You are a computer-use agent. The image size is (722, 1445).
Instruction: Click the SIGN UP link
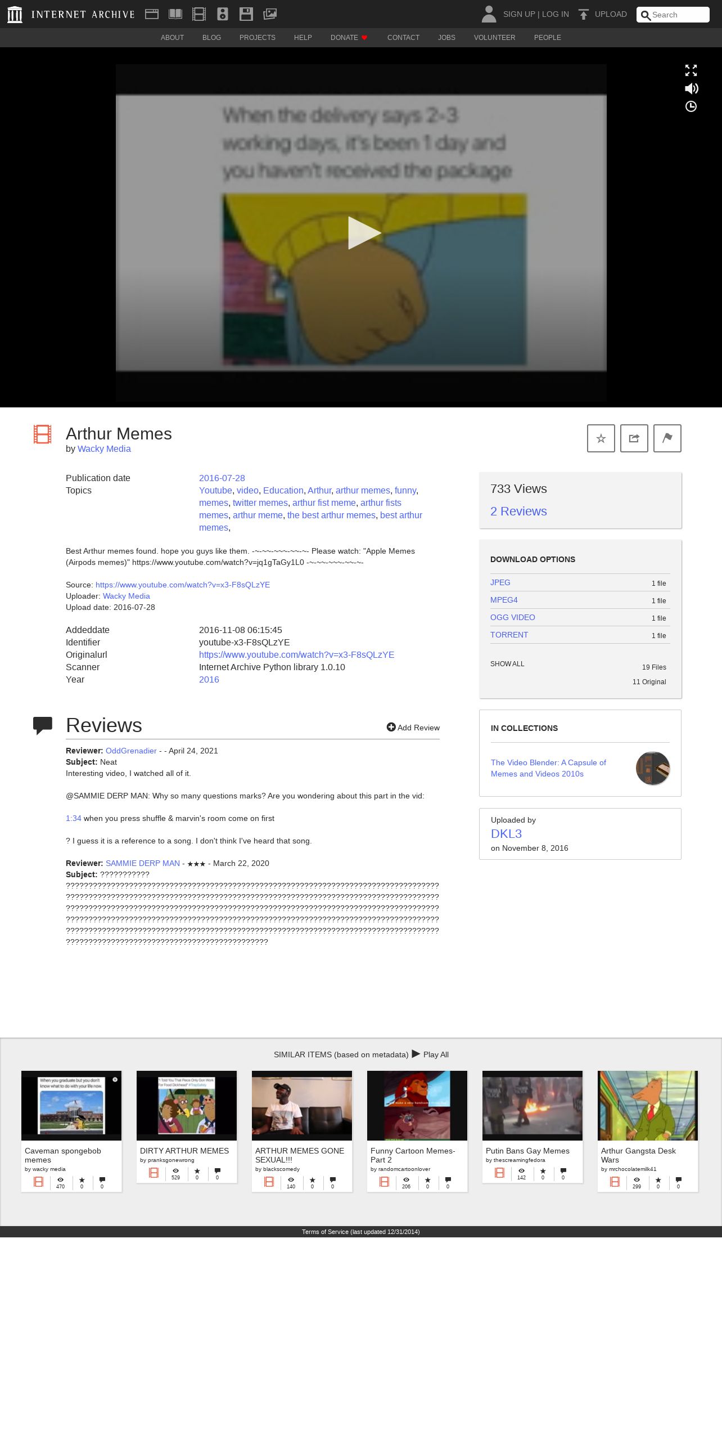coord(519,14)
